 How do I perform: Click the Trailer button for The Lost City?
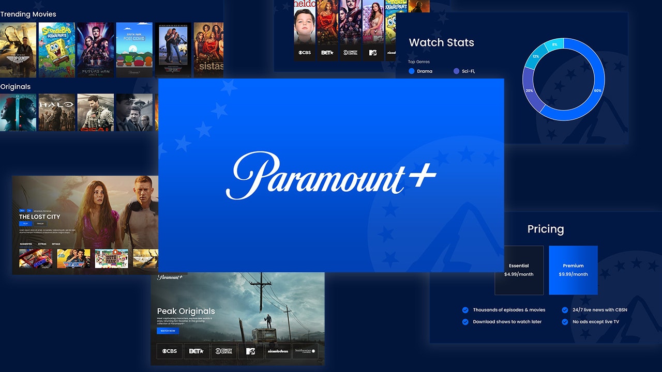(x=40, y=224)
